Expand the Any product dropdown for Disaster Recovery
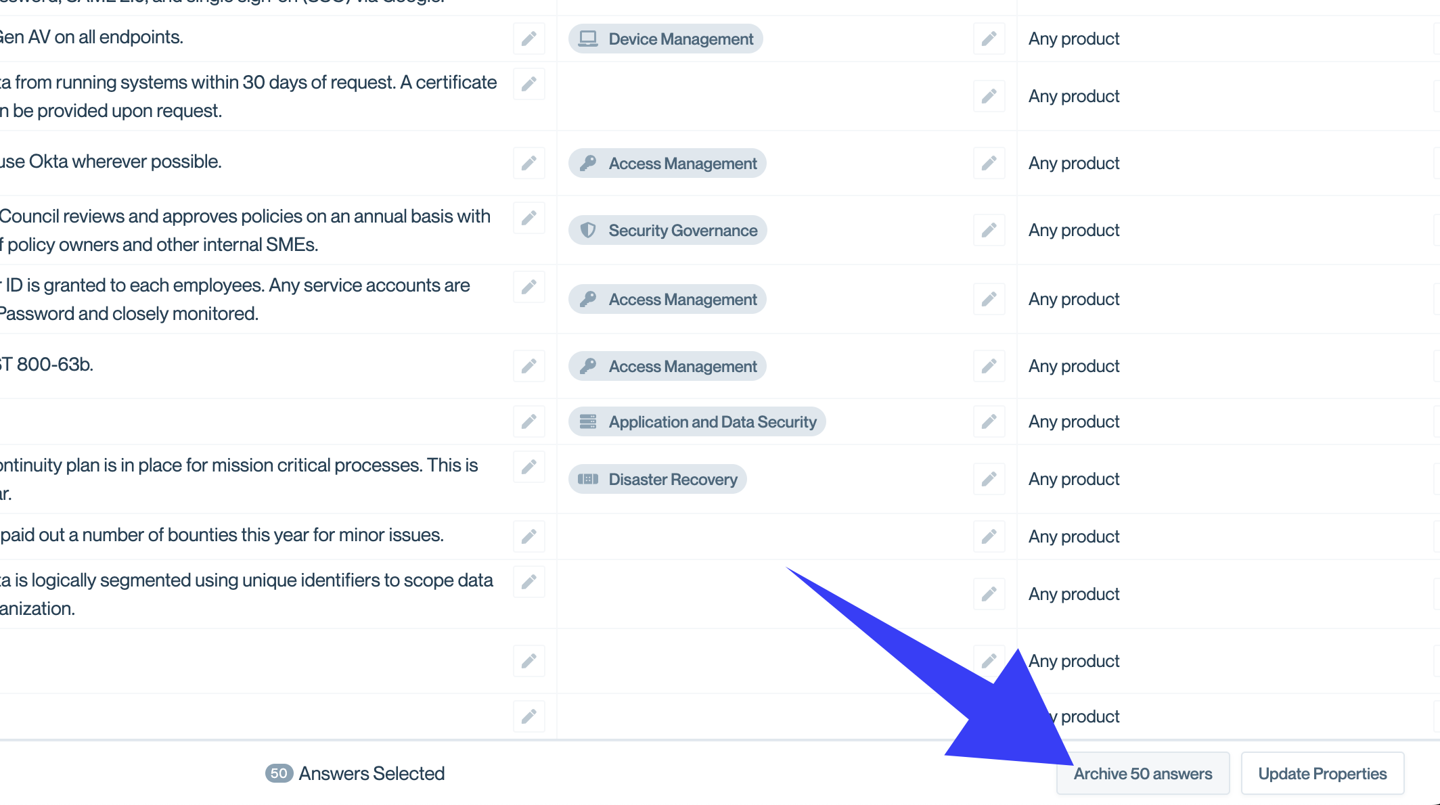This screenshot has width=1440, height=805. pos(1073,479)
